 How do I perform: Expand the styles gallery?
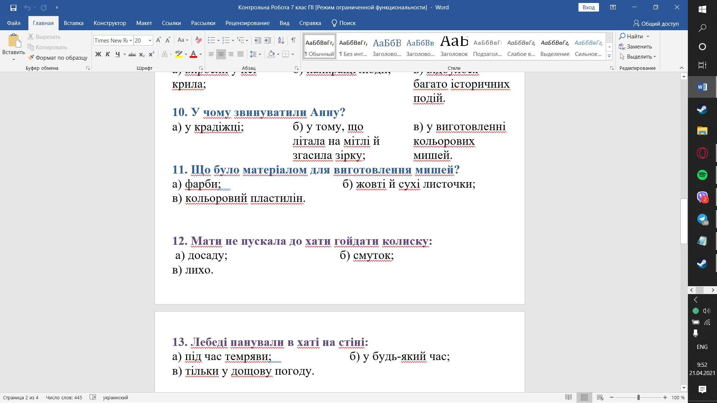click(x=609, y=56)
